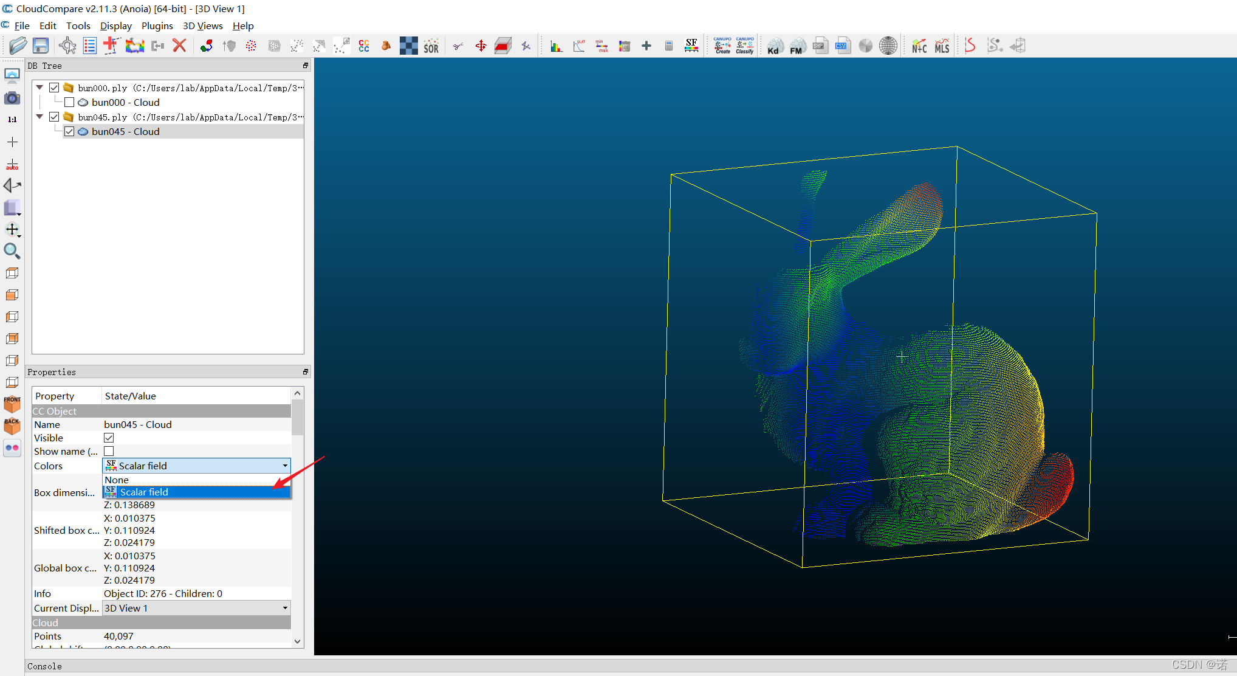The image size is (1237, 676).
Task: Click the Save toolbar icon
Action: (41, 46)
